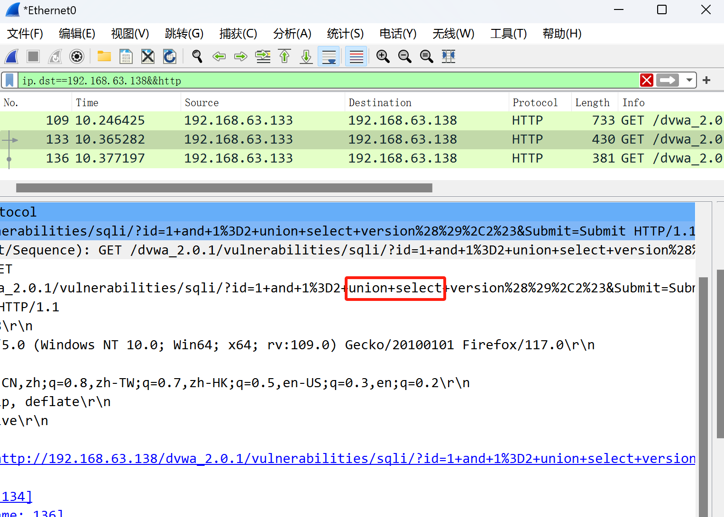Select the User-Agent Firefox/117.0 line
Viewport: 724px width, 517px height.
click(x=348, y=345)
